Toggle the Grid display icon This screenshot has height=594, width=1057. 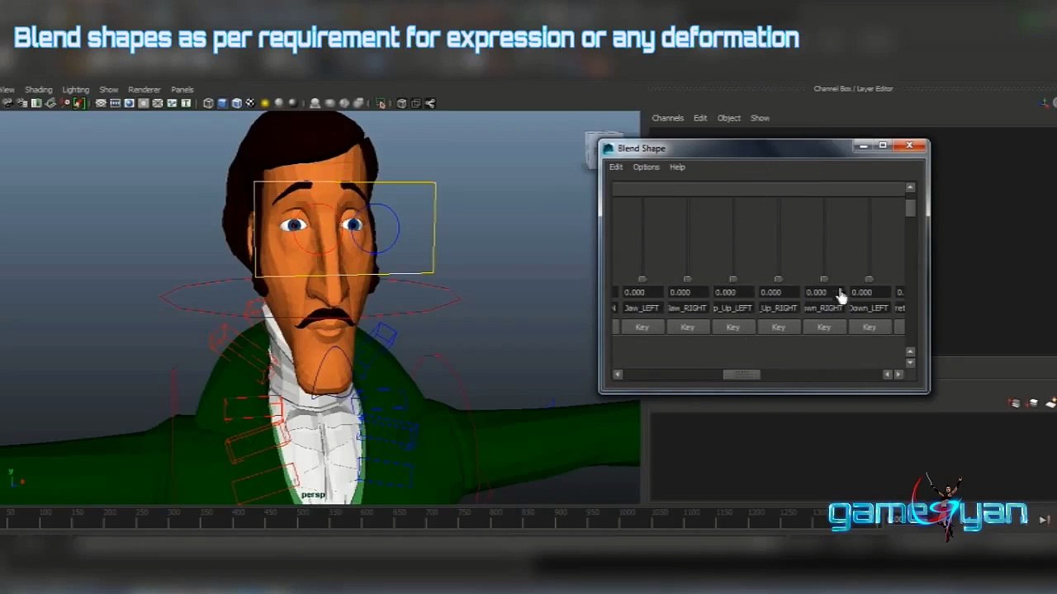pos(101,103)
